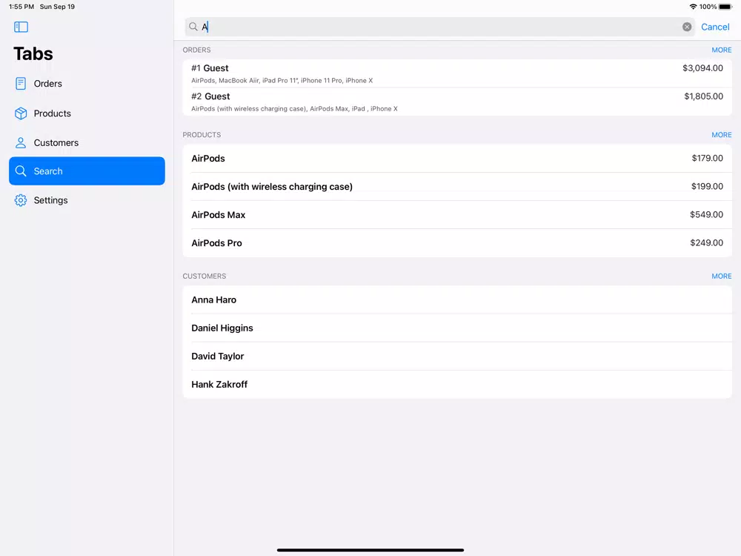741x556 pixels.
Task: Click the $199.00 price
Action: [707, 187]
